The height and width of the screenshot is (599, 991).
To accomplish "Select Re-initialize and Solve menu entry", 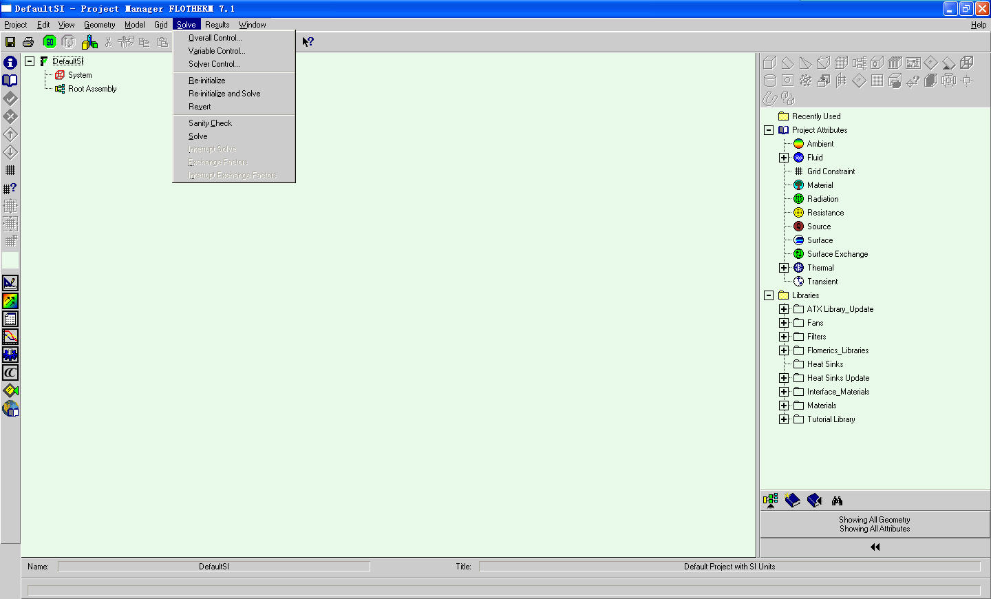I will (x=234, y=94).
